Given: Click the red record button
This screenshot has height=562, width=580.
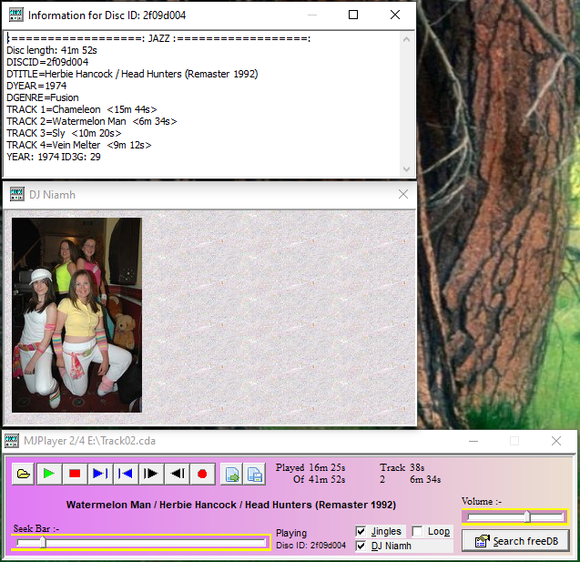Looking at the screenshot, I should (202, 474).
